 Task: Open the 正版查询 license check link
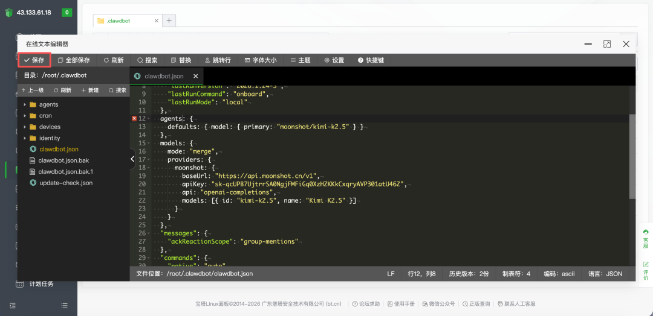pyautogui.click(x=476, y=304)
